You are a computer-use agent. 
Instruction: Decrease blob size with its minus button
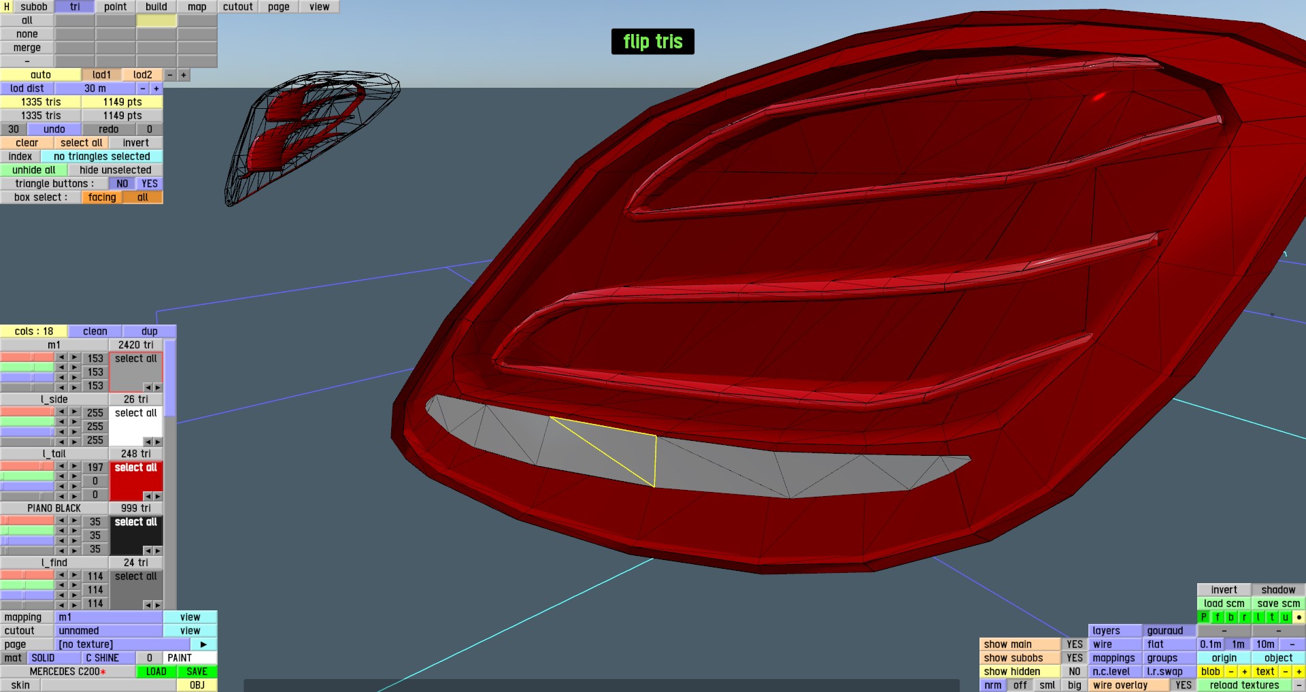point(1231,672)
